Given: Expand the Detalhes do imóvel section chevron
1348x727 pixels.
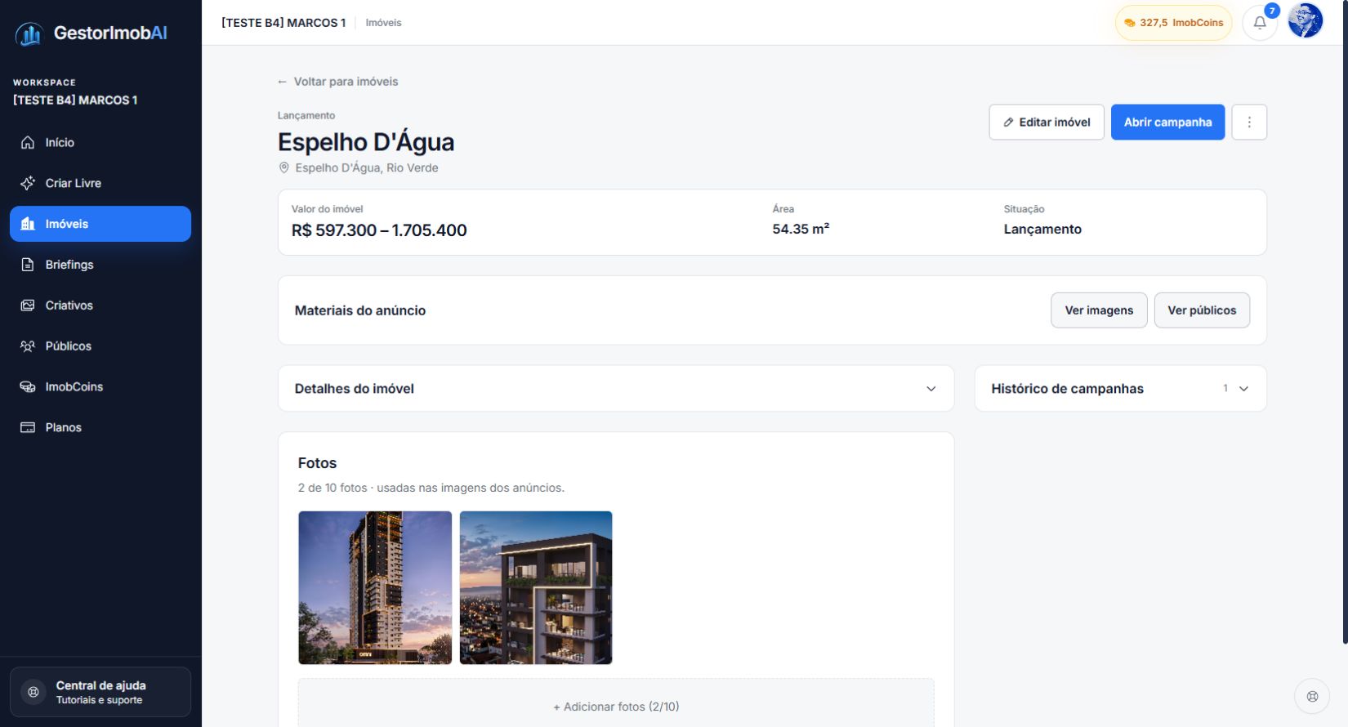Looking at the screenshot, I should (931, 389).
